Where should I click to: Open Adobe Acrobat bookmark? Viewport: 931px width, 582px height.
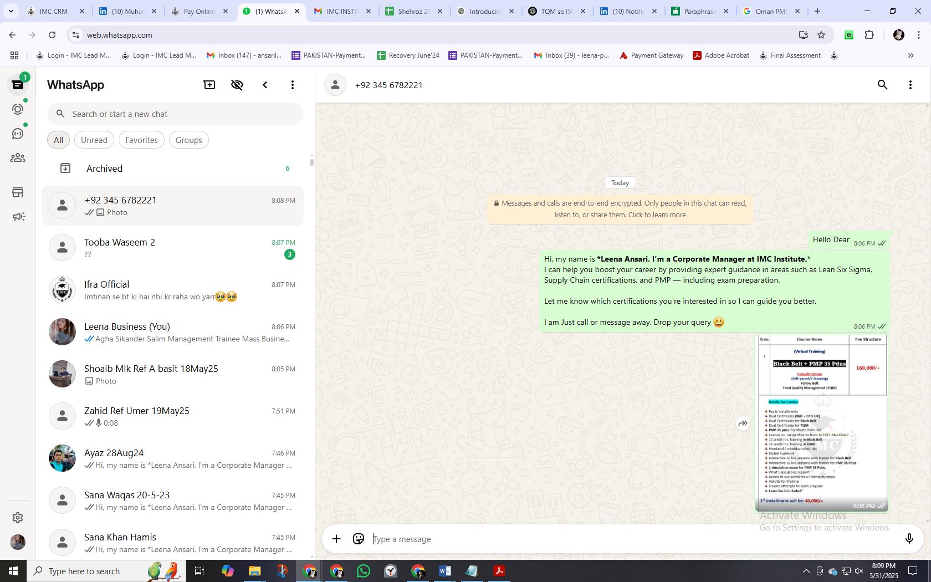[x=721, y=55]
